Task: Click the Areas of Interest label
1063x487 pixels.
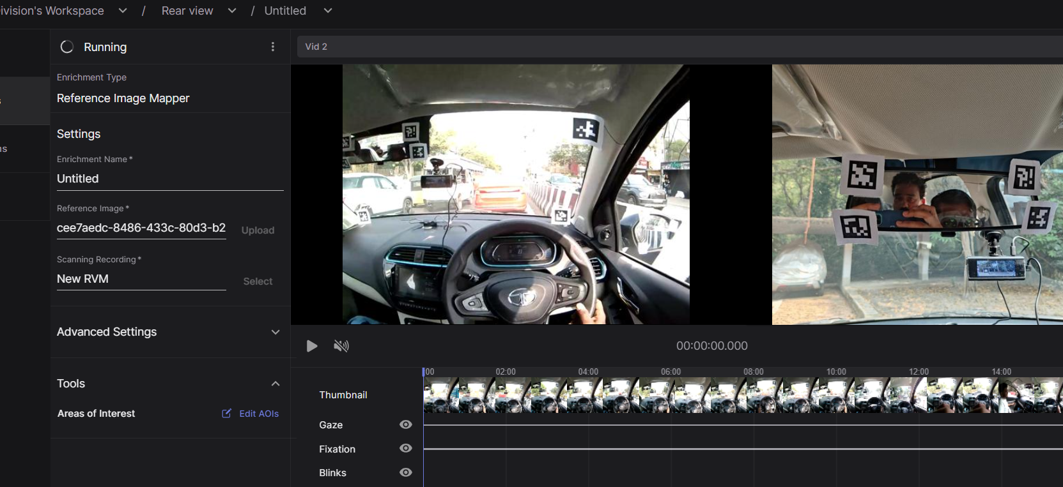Action: pyautogui.click(x=97, y=414)
